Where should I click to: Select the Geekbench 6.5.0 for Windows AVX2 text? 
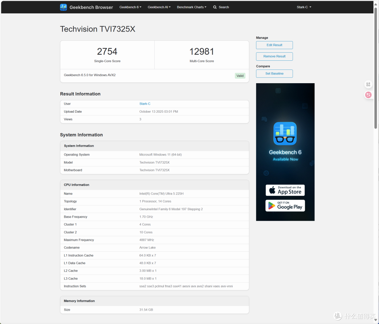point(90,75)
